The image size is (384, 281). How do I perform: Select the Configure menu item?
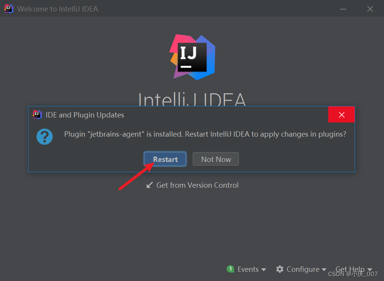point(304,269)
